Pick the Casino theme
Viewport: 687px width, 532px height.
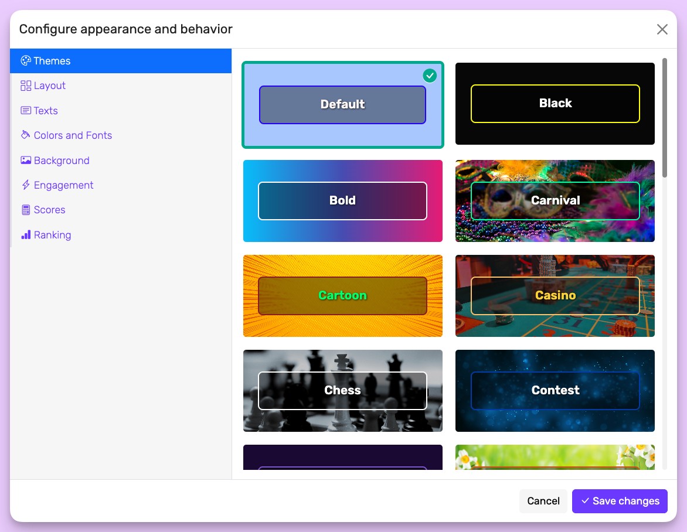point(555,296)
